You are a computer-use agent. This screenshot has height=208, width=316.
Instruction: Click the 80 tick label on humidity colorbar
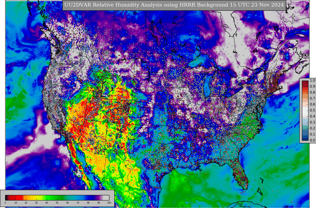pyautogui.click(x=88, y=203)
